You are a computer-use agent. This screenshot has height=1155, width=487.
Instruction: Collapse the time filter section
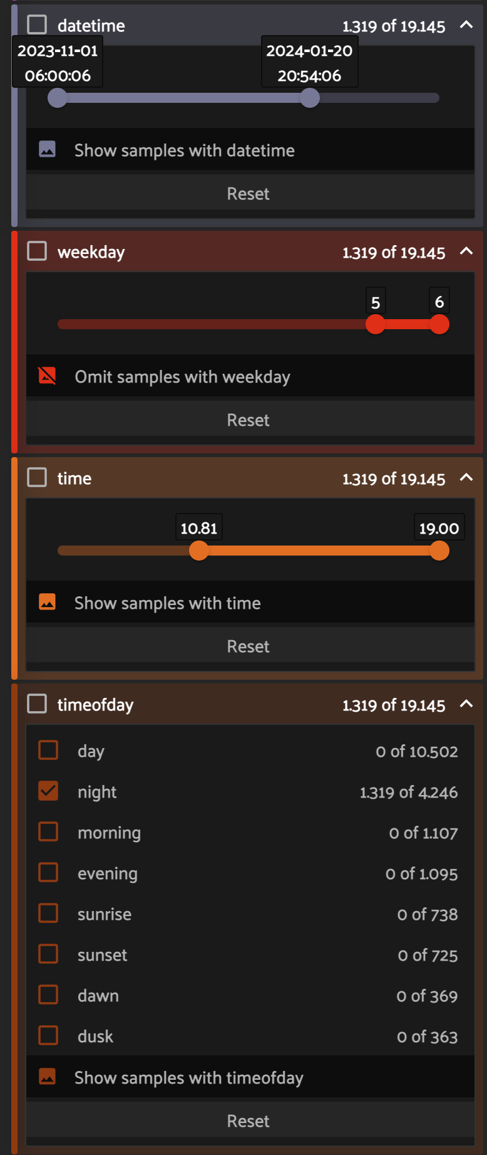click(x=466, y=478)
